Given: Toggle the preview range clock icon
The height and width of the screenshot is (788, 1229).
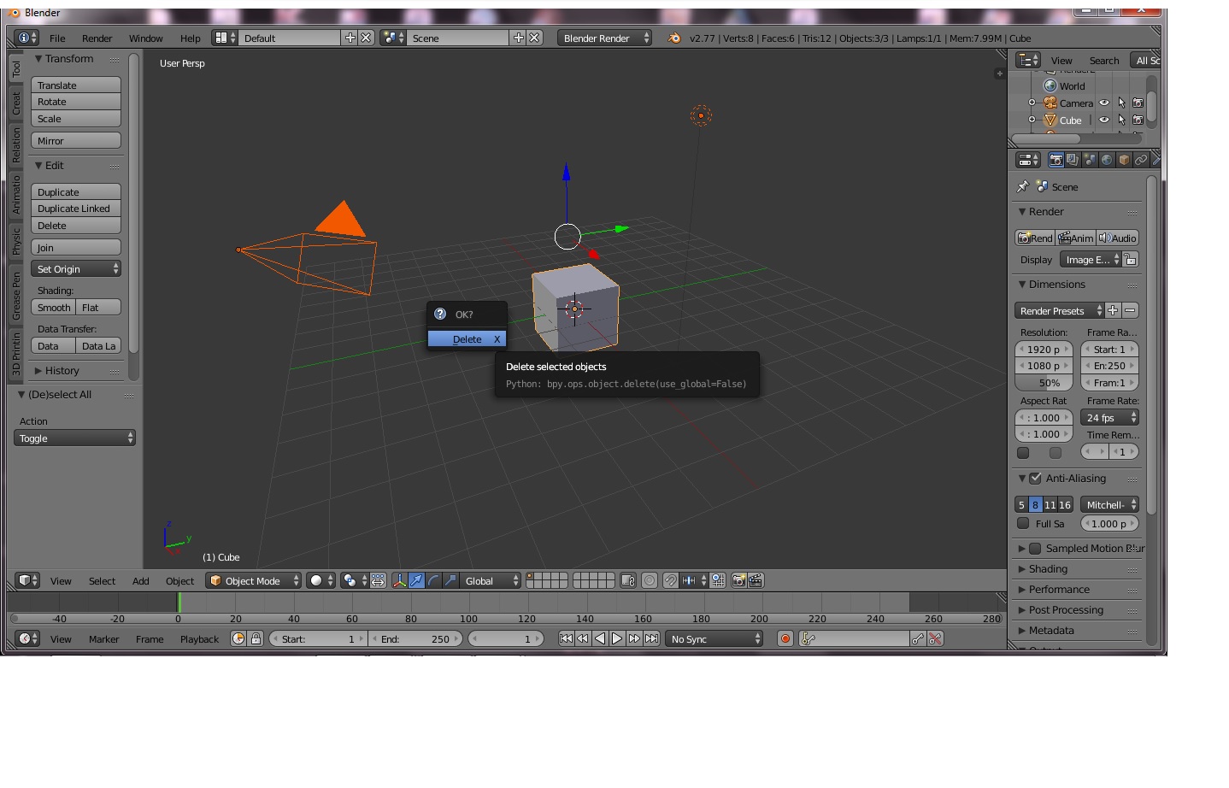Looking at the screenshot, I should coord(238,638).
